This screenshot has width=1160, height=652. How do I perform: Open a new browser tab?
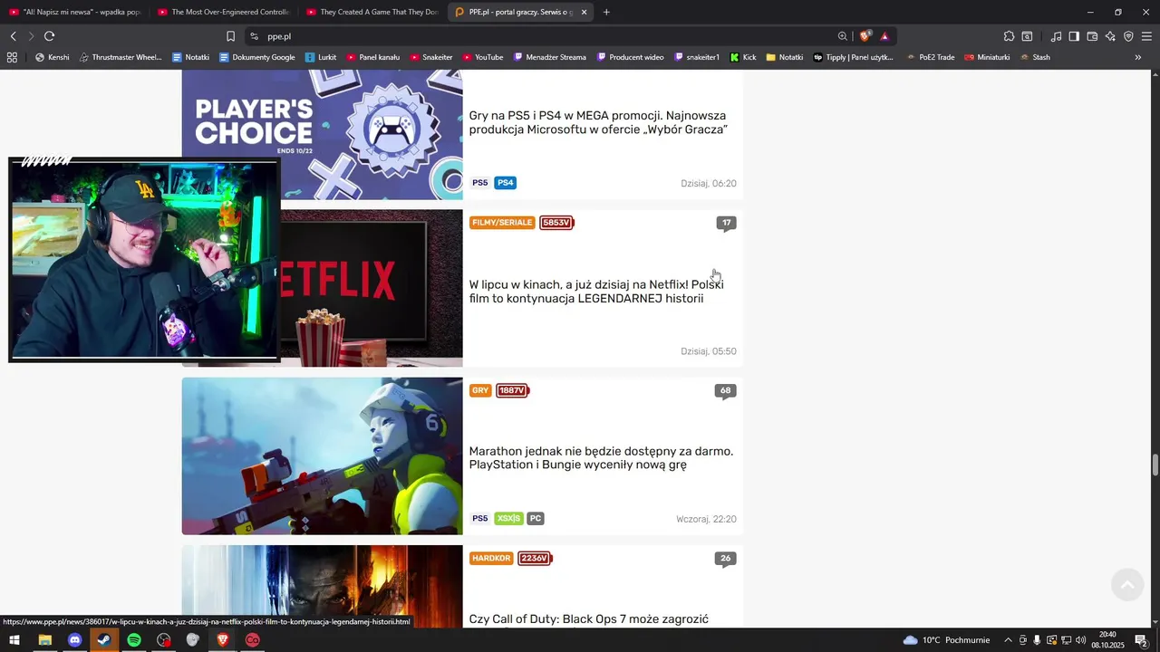pos(606,12)
